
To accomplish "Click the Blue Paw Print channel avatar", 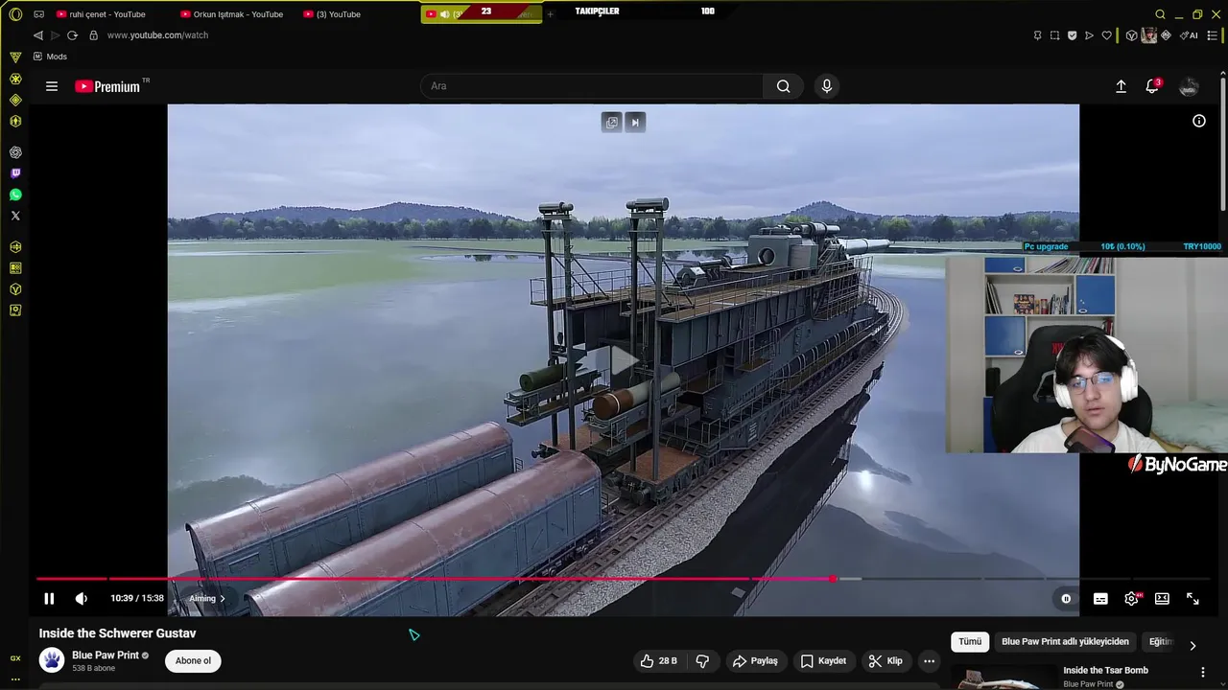I will 52,660.
